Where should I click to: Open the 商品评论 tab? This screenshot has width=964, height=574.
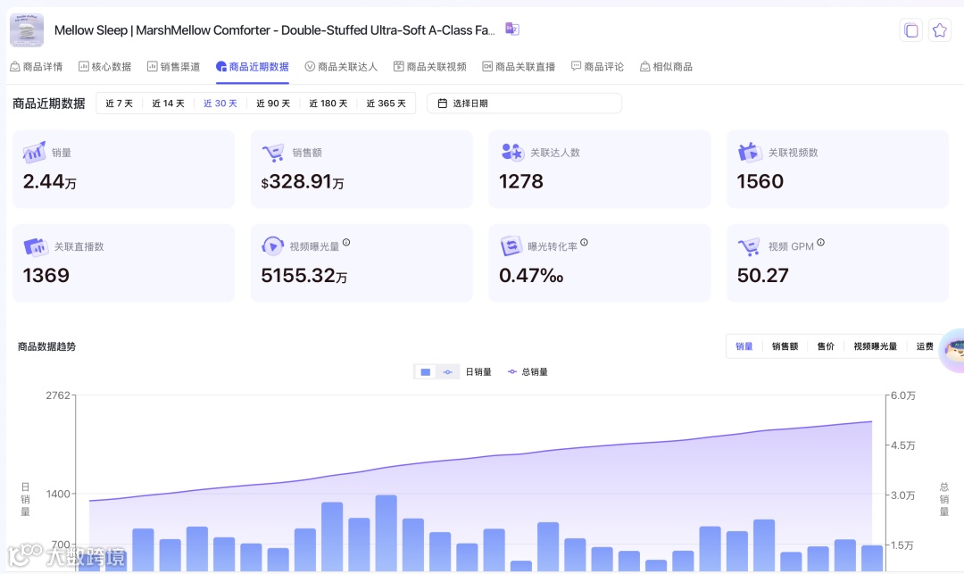597,66
